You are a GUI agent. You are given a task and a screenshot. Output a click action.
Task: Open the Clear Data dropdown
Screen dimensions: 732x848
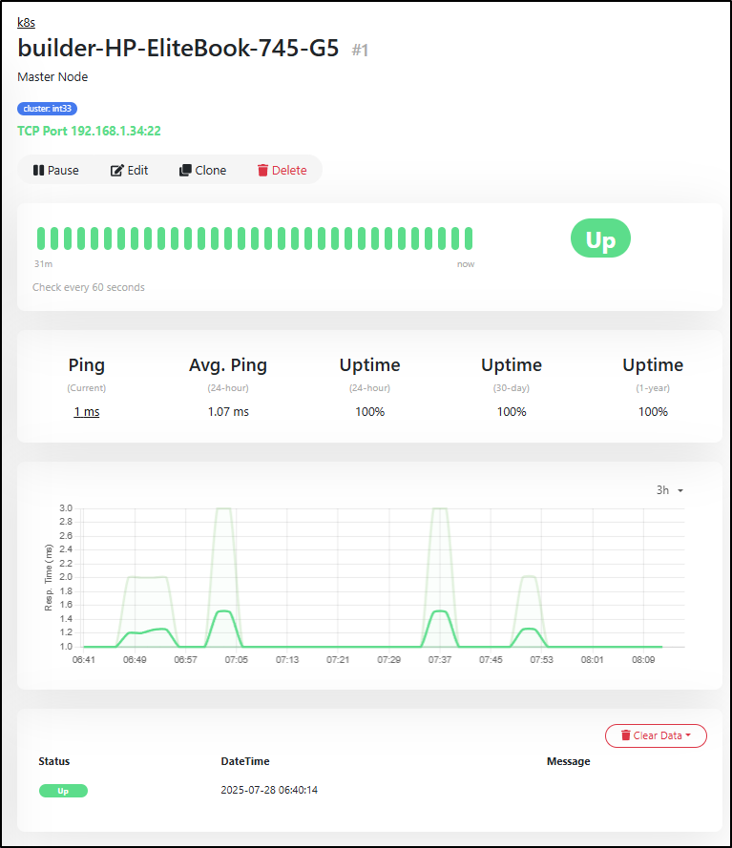[x=656, y=735]
